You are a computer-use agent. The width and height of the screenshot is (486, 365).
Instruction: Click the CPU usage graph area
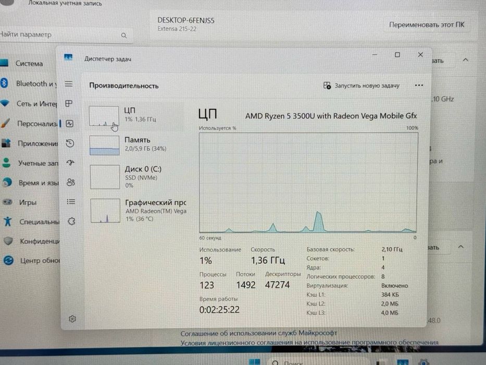(x=308, y=182)
